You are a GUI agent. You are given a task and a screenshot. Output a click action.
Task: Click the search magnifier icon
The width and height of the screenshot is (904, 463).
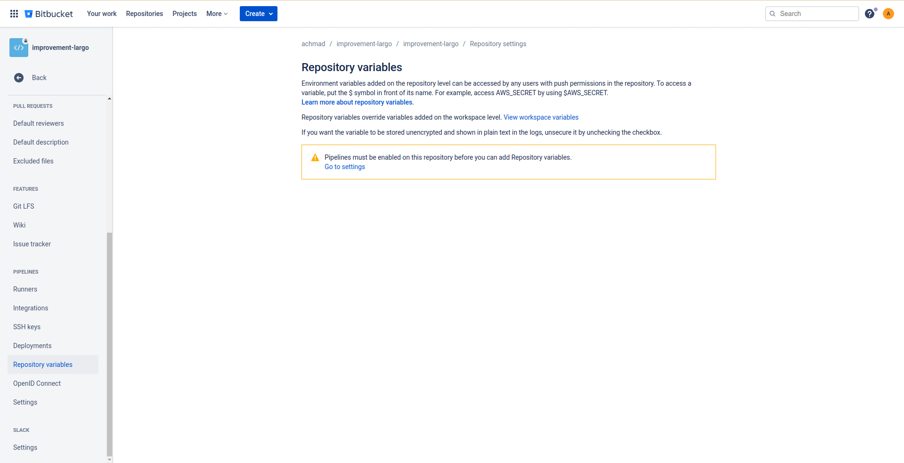tap(773, 14)
